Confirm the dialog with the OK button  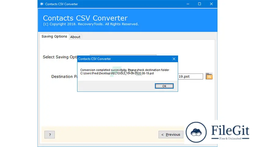164,86
